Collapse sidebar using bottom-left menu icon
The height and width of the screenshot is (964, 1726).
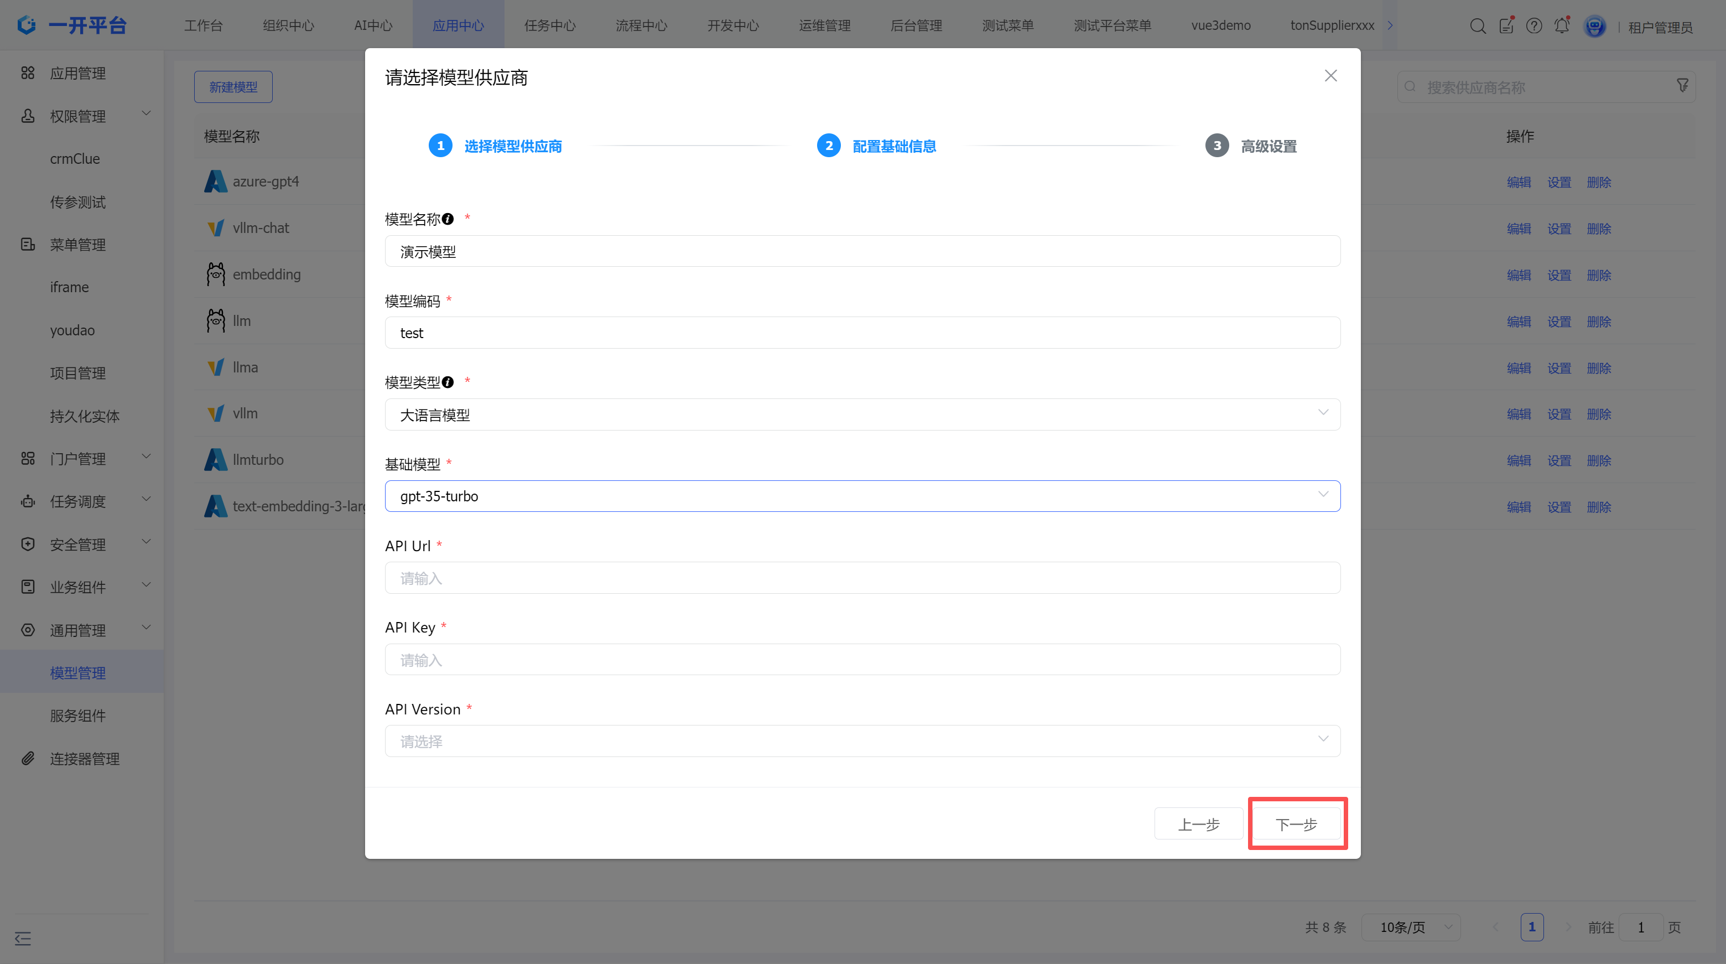[x=23, y=939]
